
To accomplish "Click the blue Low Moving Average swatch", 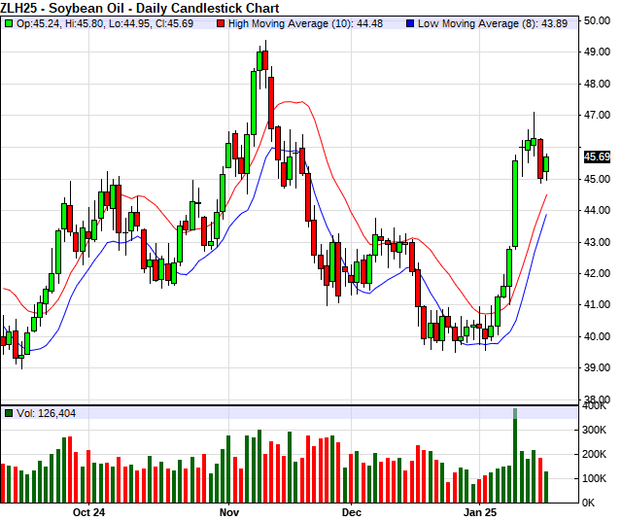I will coord(410,23).
